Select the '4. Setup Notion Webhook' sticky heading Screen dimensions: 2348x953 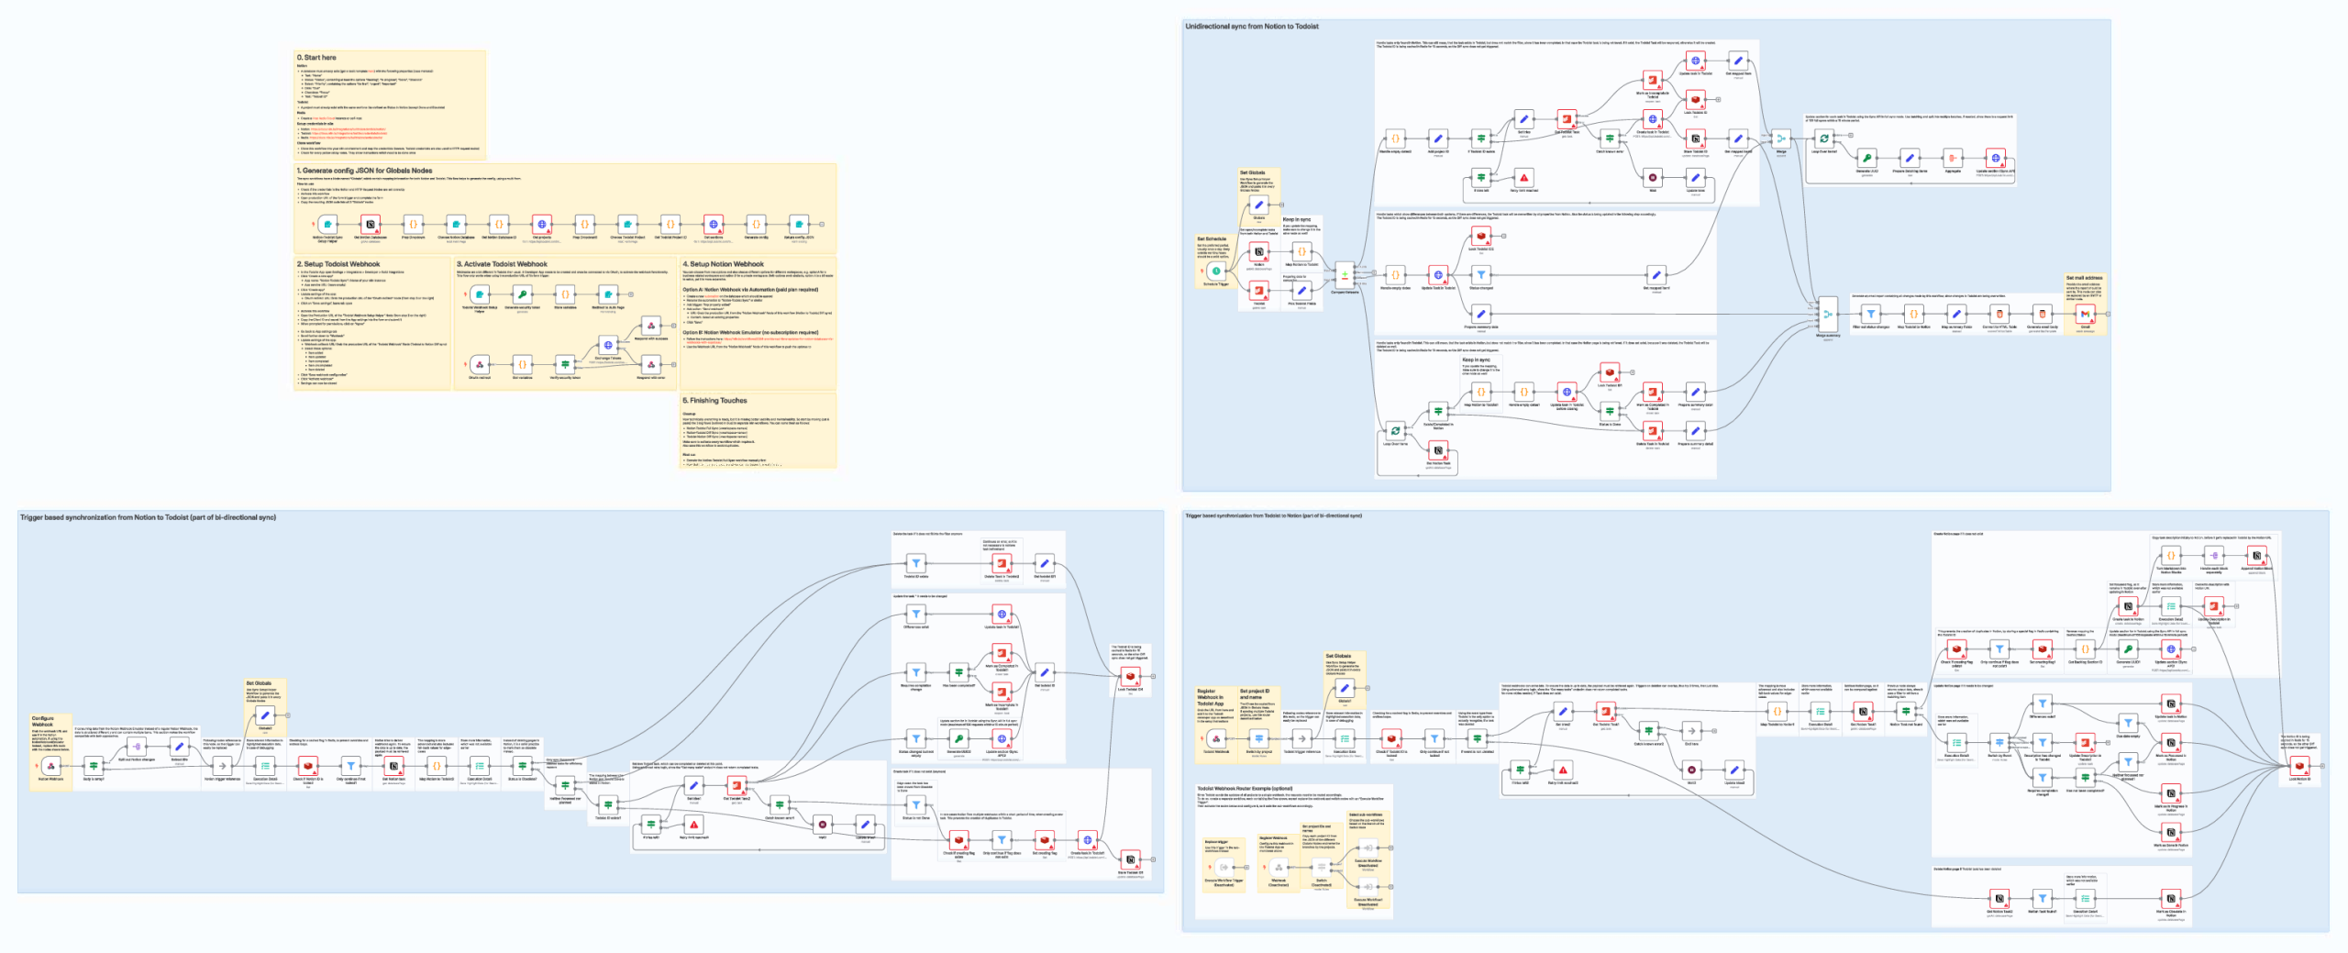click(723, 264)
